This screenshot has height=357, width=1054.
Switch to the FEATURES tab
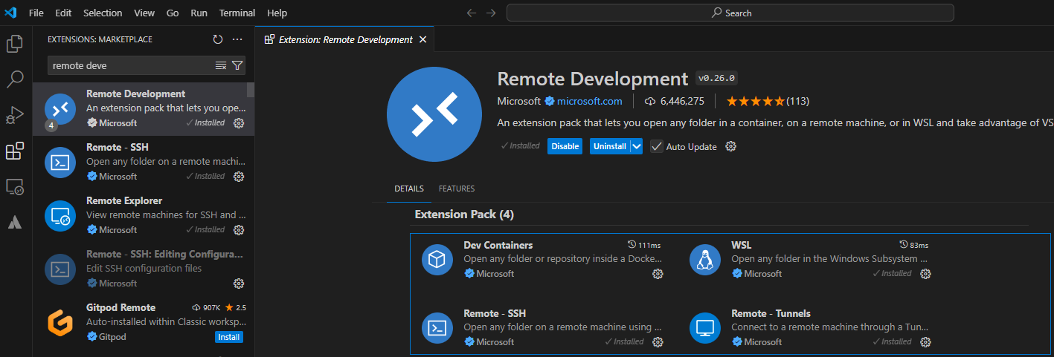click(x=457, y=189)
